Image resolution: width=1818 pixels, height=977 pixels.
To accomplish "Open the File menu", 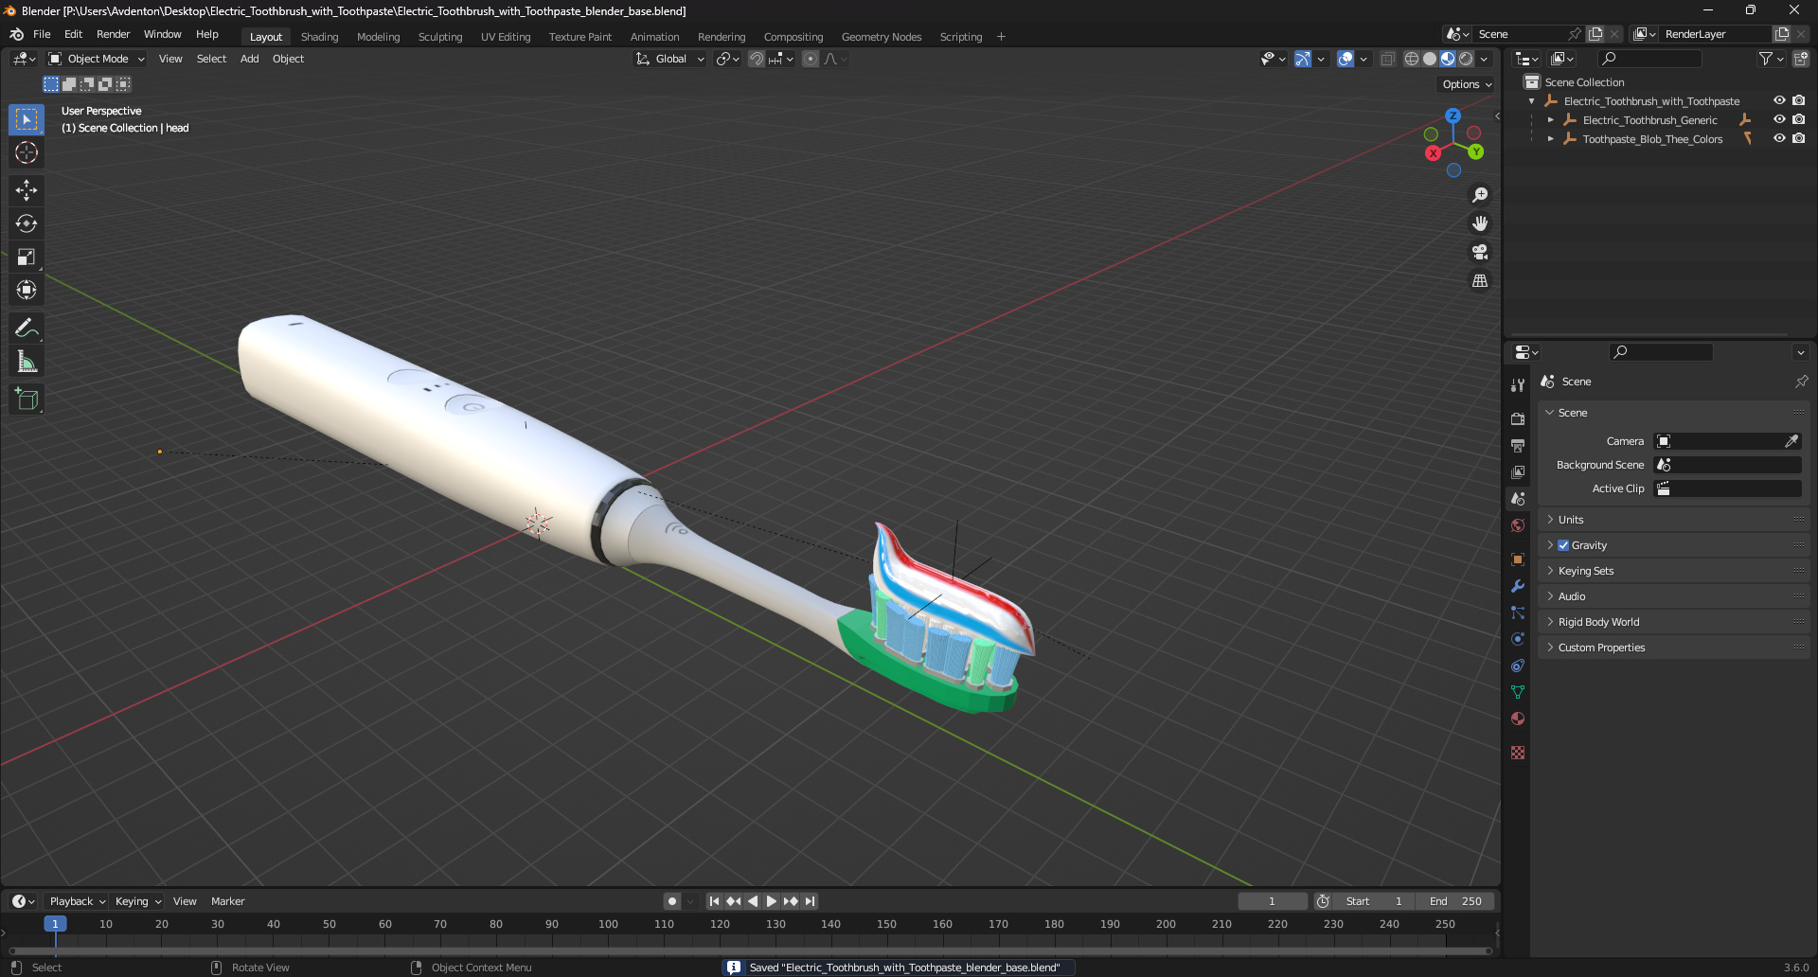I will pos(42,34).
